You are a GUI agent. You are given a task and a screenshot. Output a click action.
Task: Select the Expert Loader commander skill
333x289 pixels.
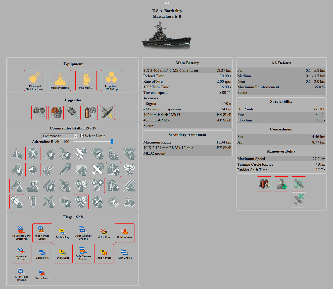click(x=49, y=154)
